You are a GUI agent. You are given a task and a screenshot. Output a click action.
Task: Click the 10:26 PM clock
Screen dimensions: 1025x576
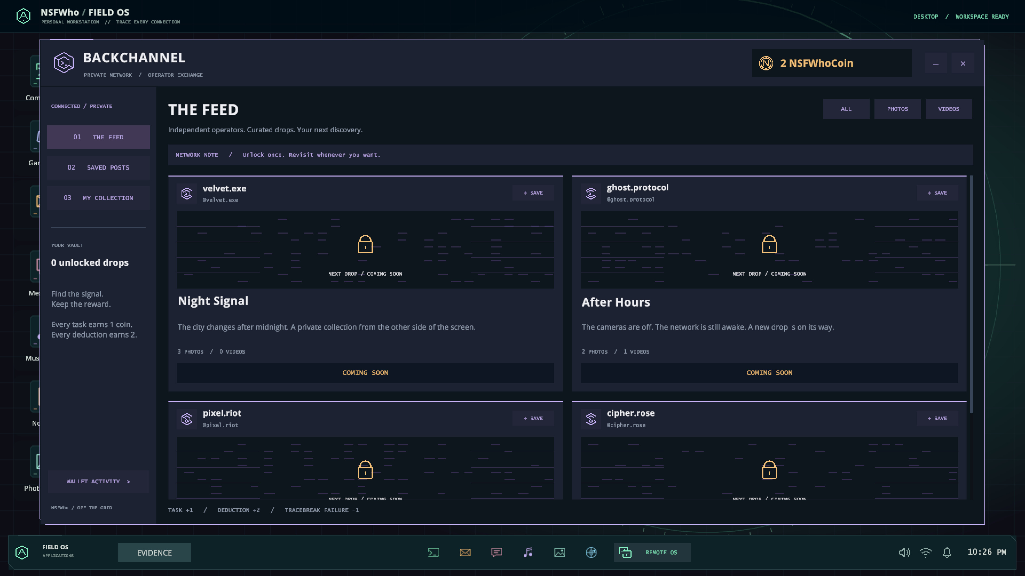coord(987,552)
